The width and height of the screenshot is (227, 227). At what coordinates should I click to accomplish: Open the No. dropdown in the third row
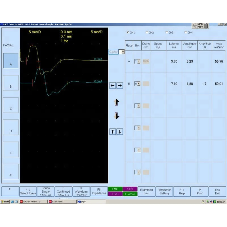(x=139, y=106)
